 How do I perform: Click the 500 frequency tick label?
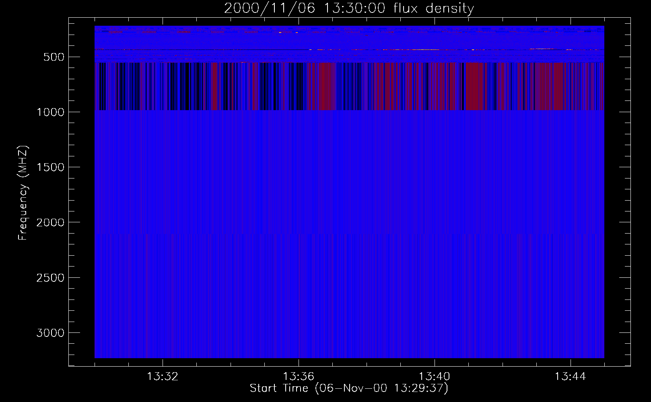pyautogui.click(x=54, y=57)
